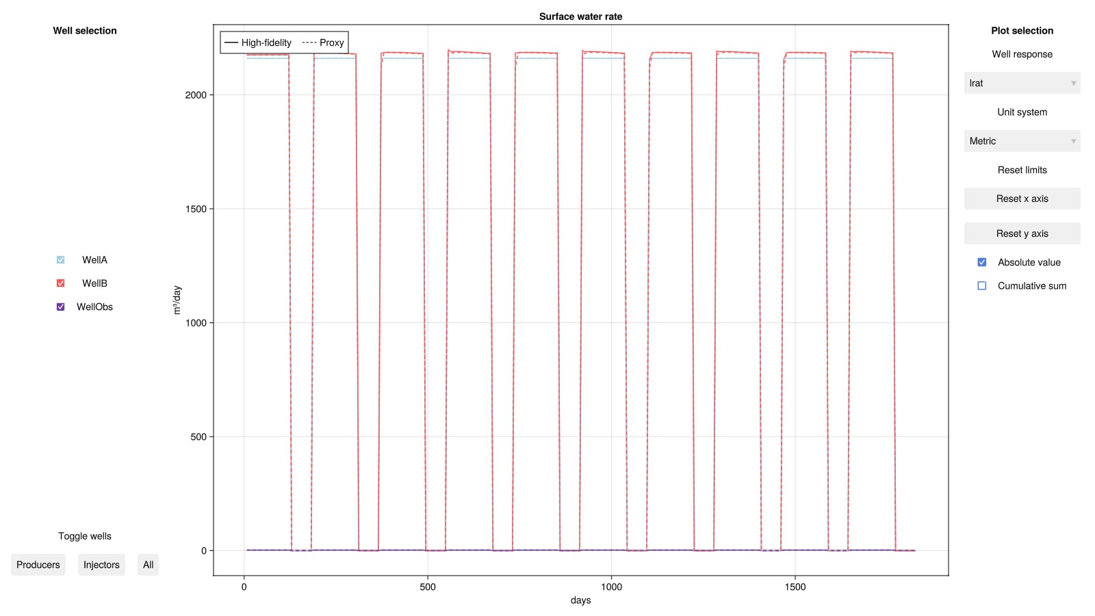Click the Unit system label
This screenshot has width=1095, height=616.
coord(1022,112)
